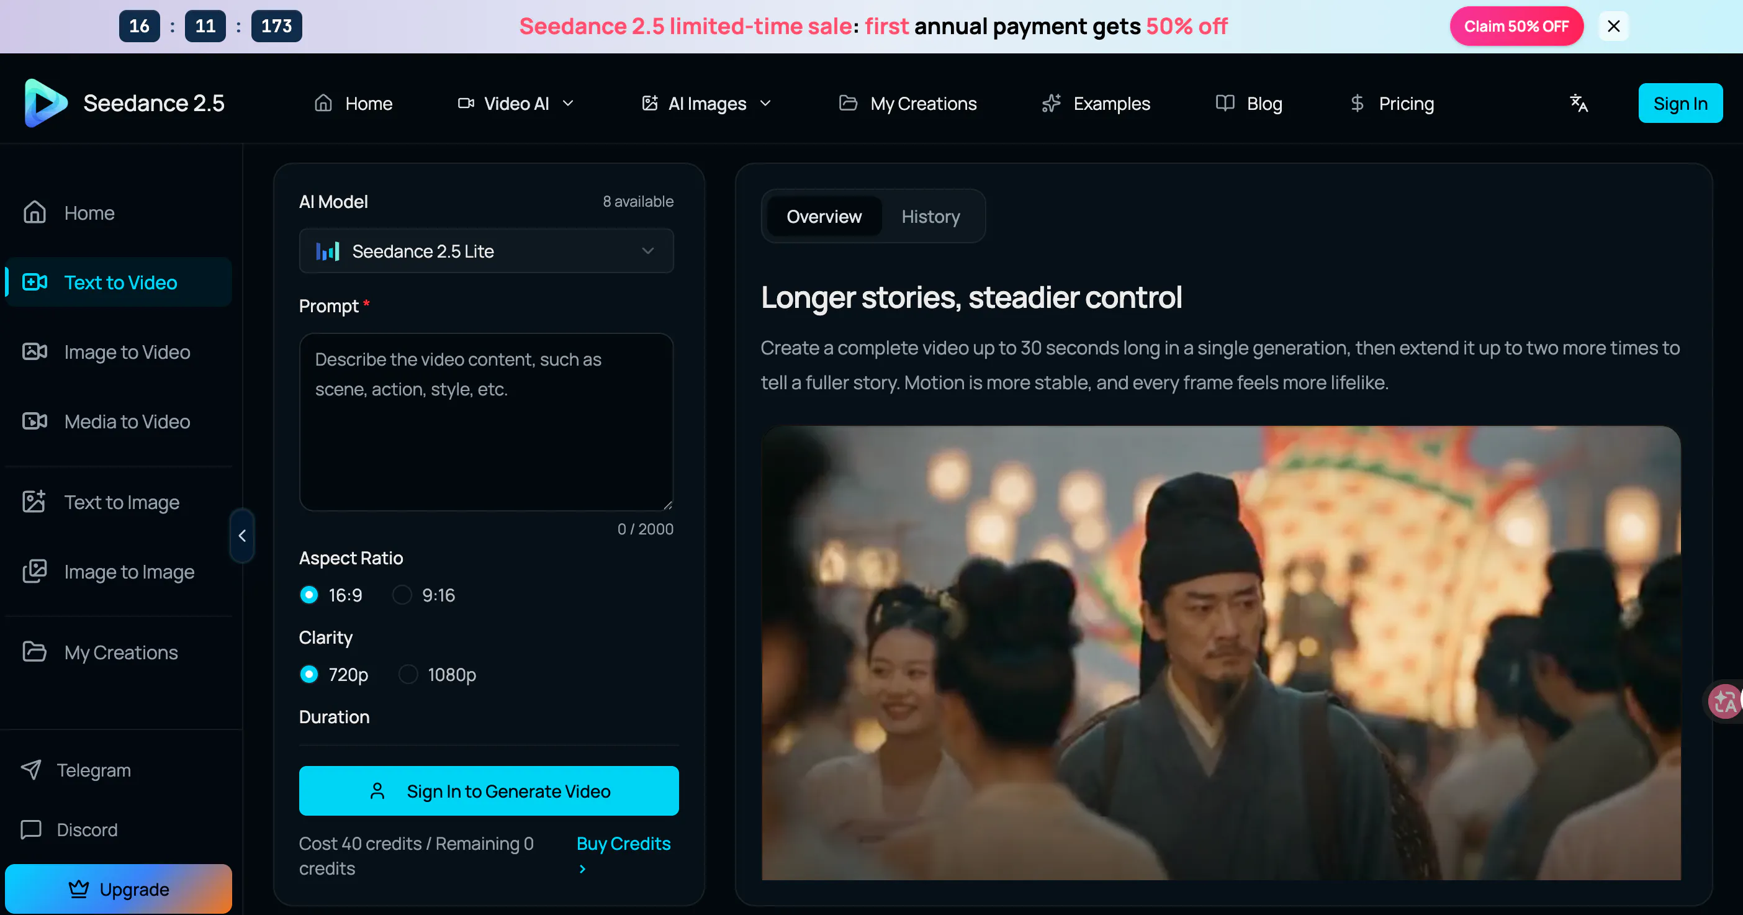Click the floating translate widget at right edge
1743x915 pixels.
pyautogui.click(x=1725, y=701)
